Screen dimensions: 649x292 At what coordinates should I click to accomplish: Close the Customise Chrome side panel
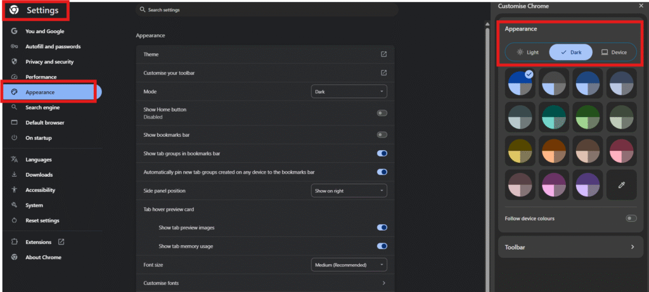pyautogui.click(x=641, y=6)
